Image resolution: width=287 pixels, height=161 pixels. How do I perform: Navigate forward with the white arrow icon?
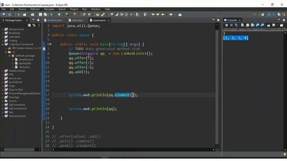click(x=170, y=14)
